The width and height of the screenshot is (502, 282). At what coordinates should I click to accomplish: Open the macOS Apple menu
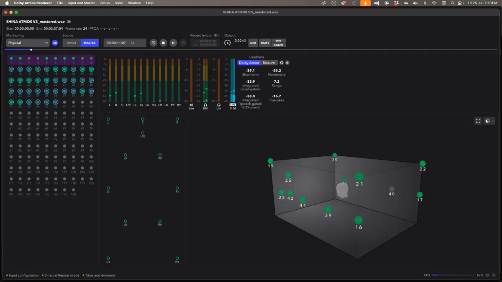(7, 3)
